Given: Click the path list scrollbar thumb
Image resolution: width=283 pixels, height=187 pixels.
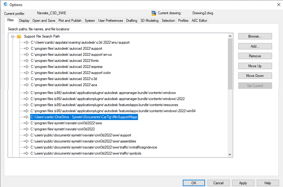Looking at the screenshot, I should click(x=230, y=64).
